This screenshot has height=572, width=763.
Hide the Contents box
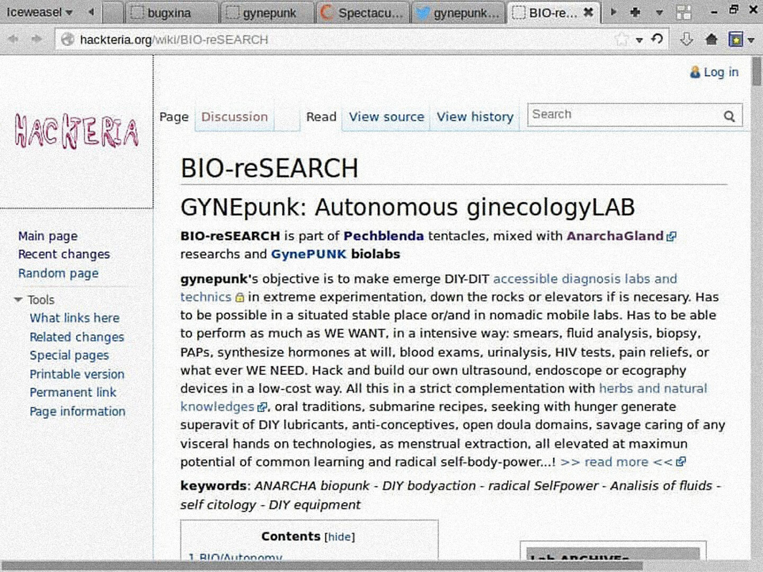tap(340, 537)
